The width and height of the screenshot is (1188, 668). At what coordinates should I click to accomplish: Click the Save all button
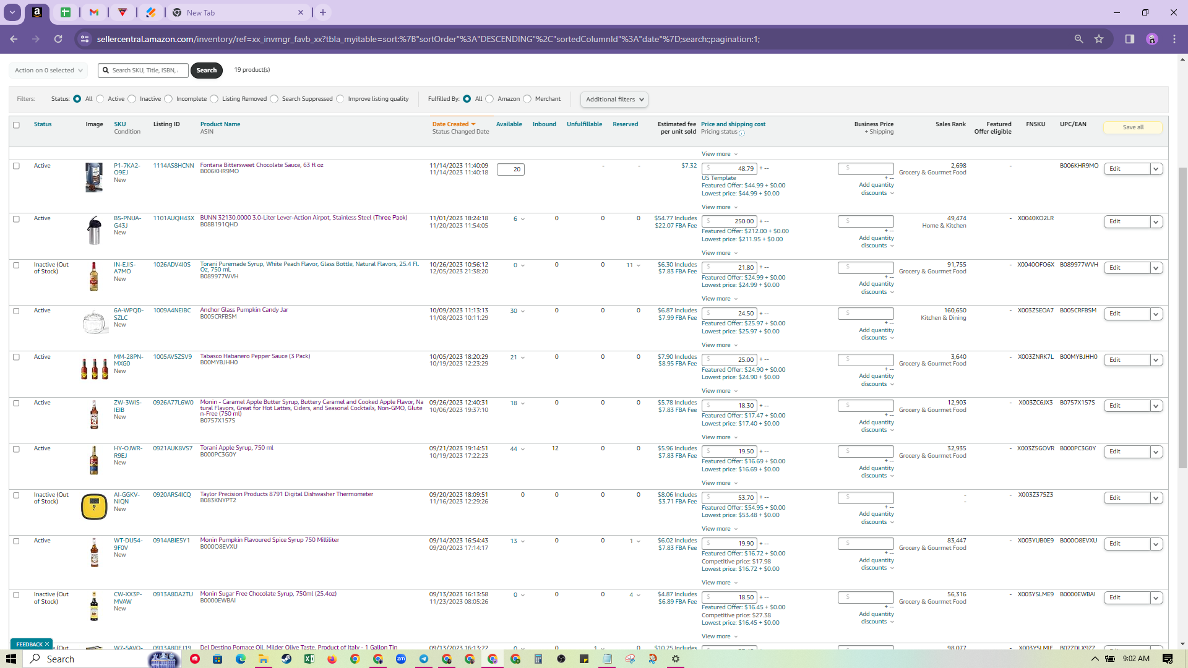(x=1133, y=127)
